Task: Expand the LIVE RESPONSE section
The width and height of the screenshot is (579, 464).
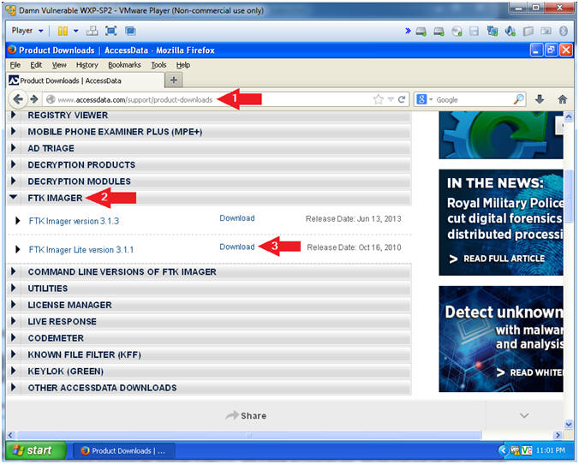Action: click(209, 322)
